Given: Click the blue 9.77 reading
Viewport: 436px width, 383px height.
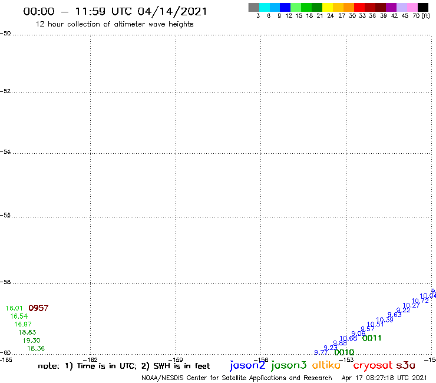Looking at the screenshot, I should [321, 352].
